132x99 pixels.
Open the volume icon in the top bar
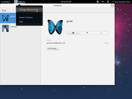(103, 2)
